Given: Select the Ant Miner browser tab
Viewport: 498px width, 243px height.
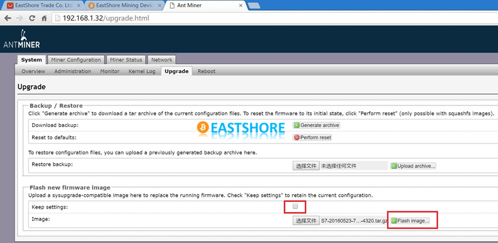Looking at the screenshot, I should tap(206, 6).
